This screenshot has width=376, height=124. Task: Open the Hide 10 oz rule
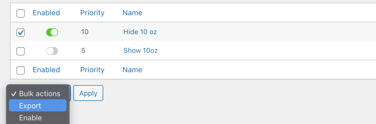(140, 32)
